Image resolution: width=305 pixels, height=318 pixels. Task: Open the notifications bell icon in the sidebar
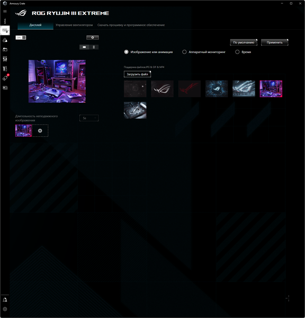(x=5, y=299)
